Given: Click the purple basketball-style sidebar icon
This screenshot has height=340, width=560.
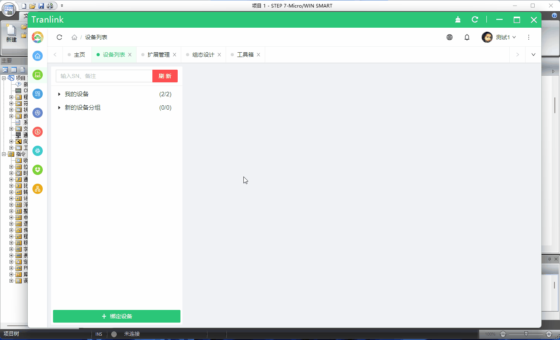Looking at the screenshot, I should coord(38,113).
